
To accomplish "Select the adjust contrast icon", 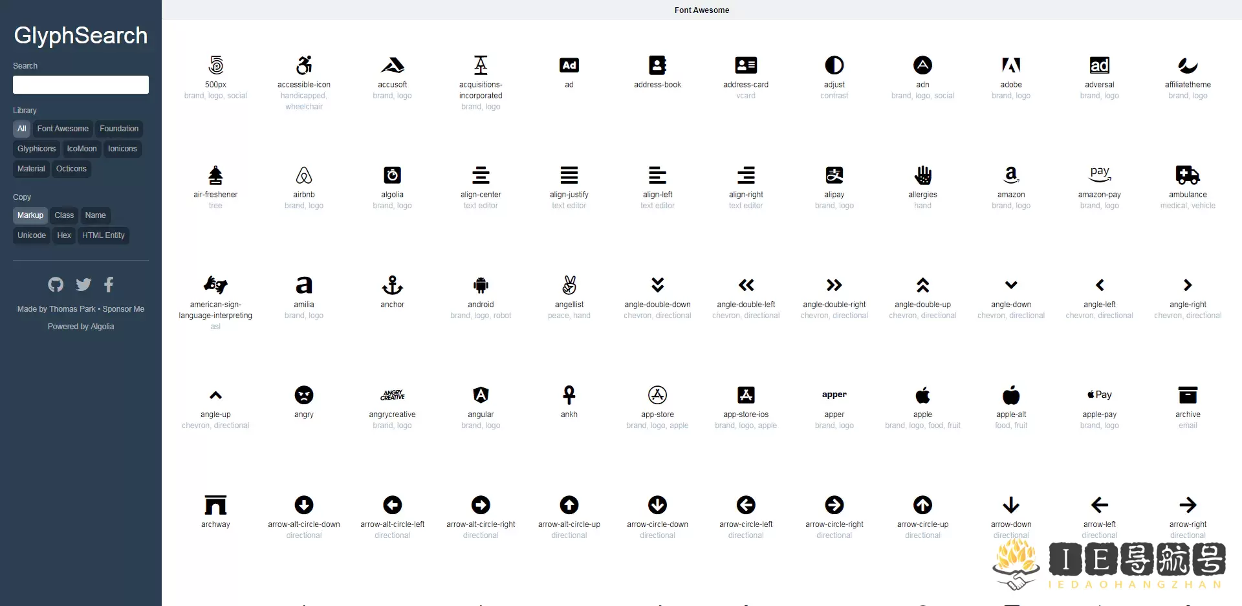I will (x=834, y=65).
